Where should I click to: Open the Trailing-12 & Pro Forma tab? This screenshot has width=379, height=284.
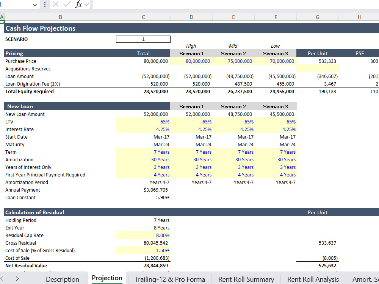pos(170,279)
